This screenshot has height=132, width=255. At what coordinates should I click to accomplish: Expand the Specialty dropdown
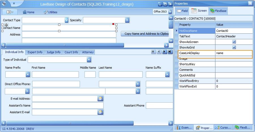point(127,20)
